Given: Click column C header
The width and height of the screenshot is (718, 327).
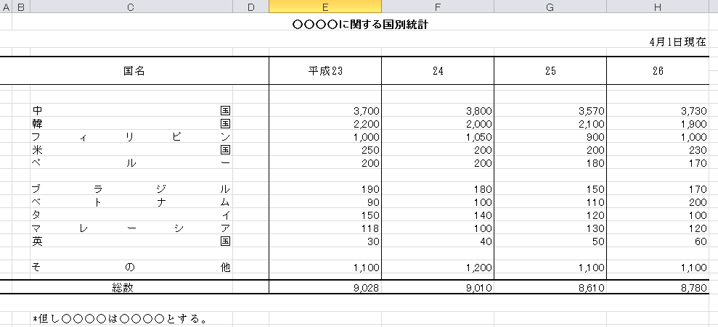Looking at the screenshot, I should pyautogui.click(x=130, y=7).
